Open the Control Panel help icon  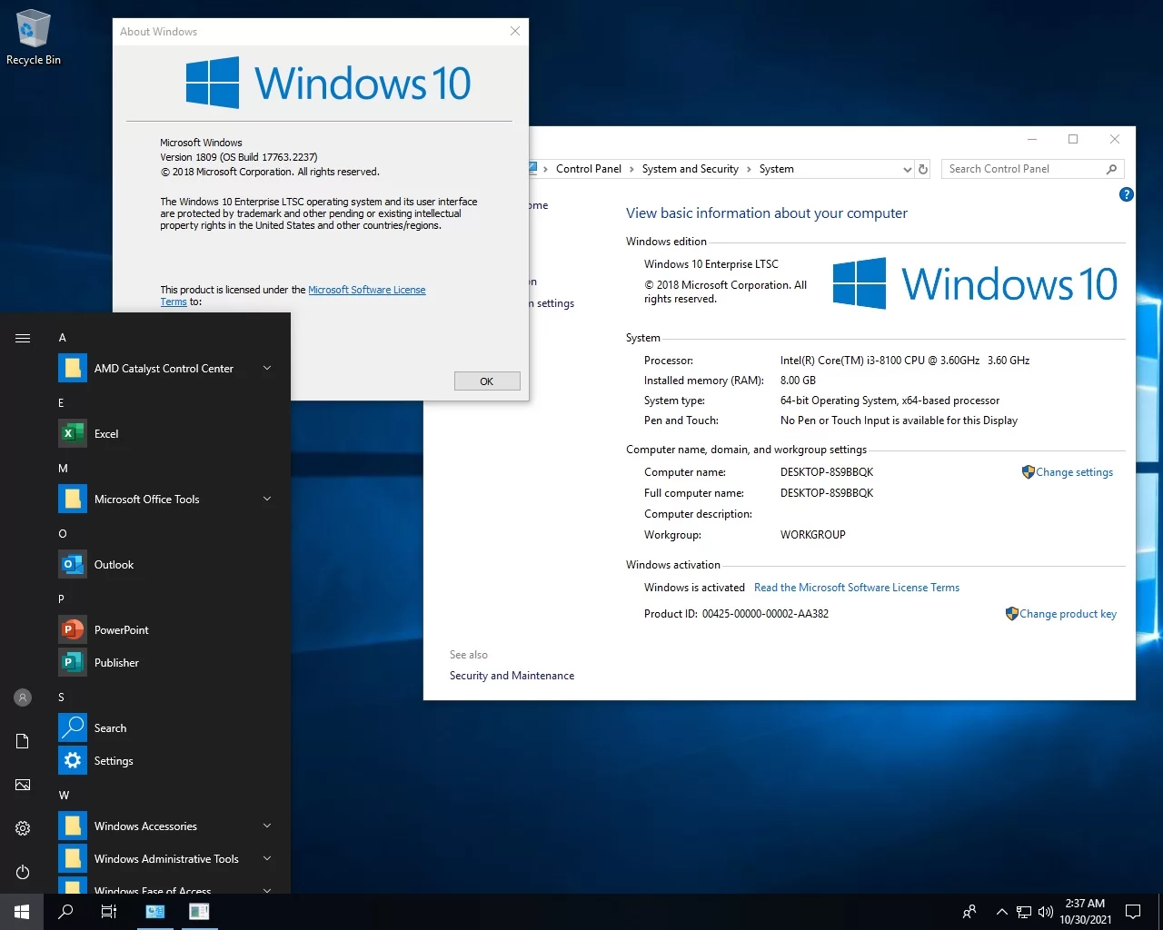coord(1126,194)
